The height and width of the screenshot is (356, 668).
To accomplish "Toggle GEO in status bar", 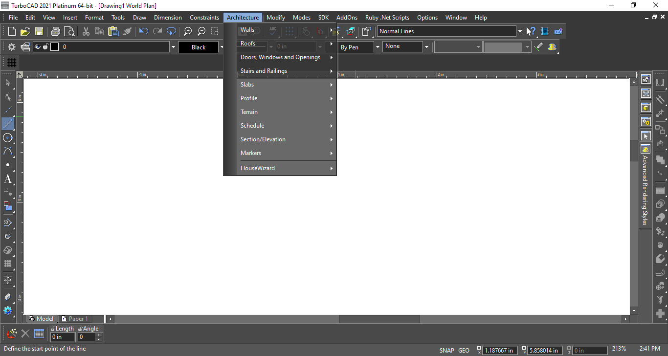I will click(464, 350).
